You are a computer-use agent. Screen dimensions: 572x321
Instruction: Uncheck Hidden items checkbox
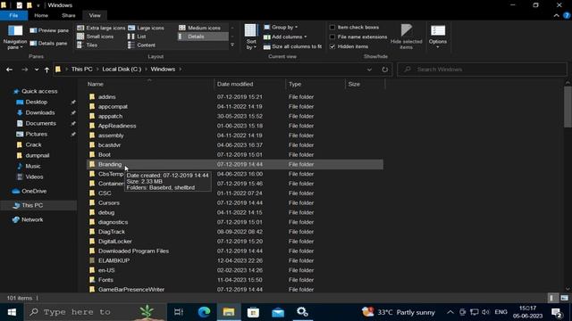(332, 46)
